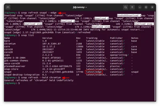Click the 'snap refresh snapd --edge' command
The image size is (160, 106).
point(39,13)
